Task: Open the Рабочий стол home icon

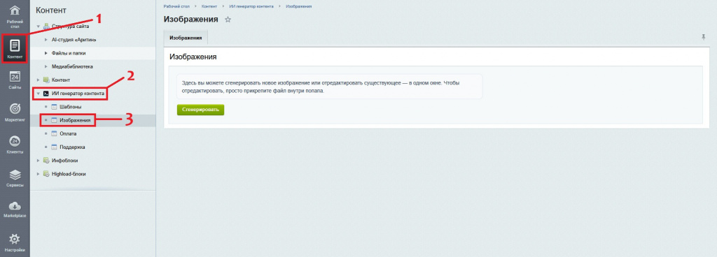Action: pos(15,10)
